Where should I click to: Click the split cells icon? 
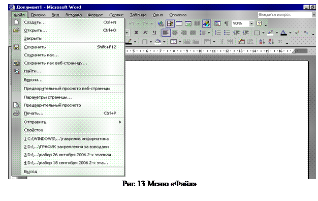(196, 42)
